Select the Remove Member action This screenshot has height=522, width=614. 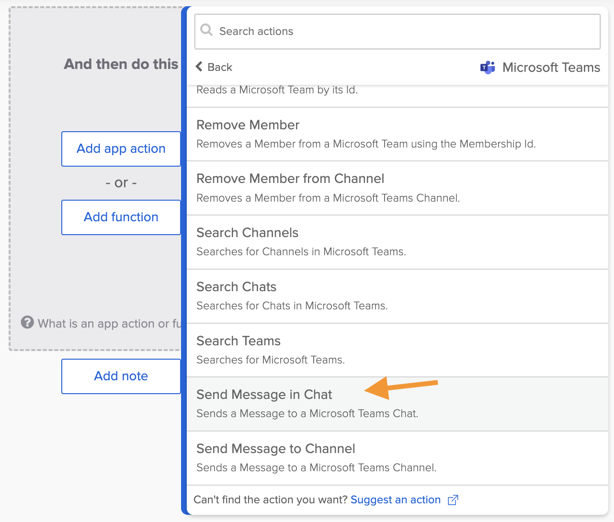[397, 134]
